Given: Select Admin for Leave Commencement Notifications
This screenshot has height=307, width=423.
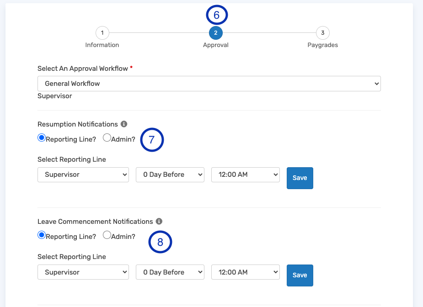Looking at the screenshot, I should (106, 234).
